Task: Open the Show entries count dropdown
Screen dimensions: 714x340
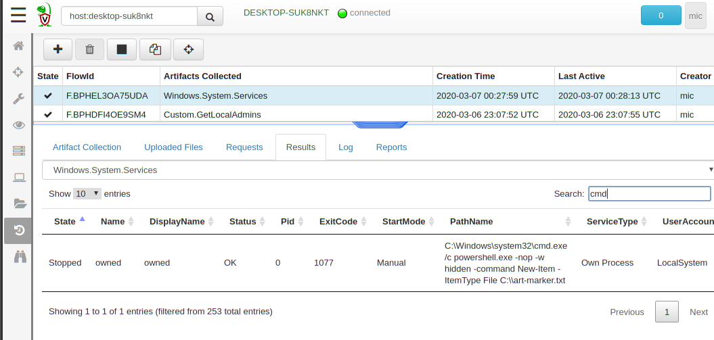Action: 87,193
